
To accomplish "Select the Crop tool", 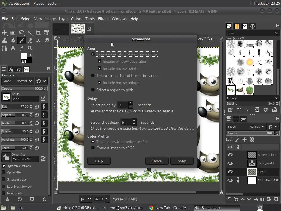I will [x=38, y=33].
